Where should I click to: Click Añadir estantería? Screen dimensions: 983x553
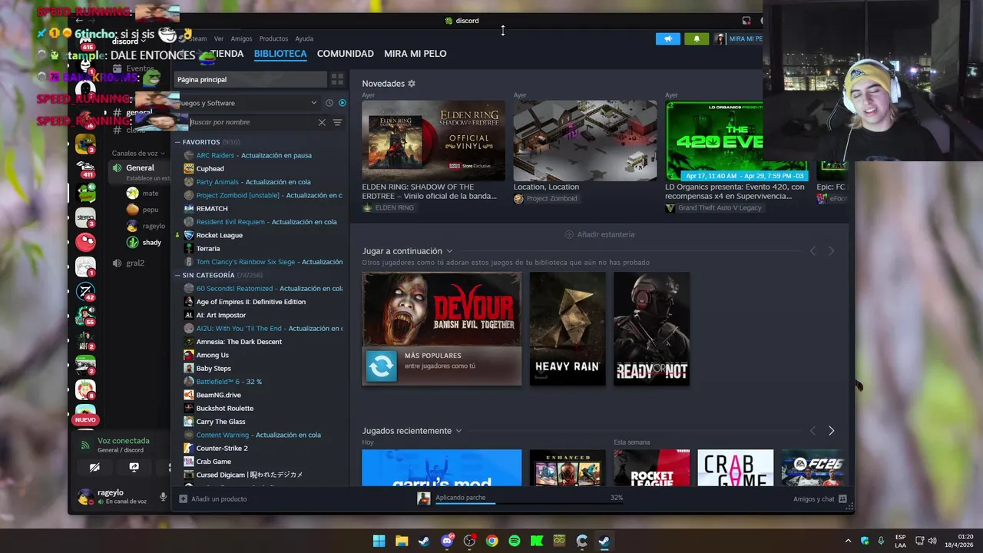click(x=600, y=234)
